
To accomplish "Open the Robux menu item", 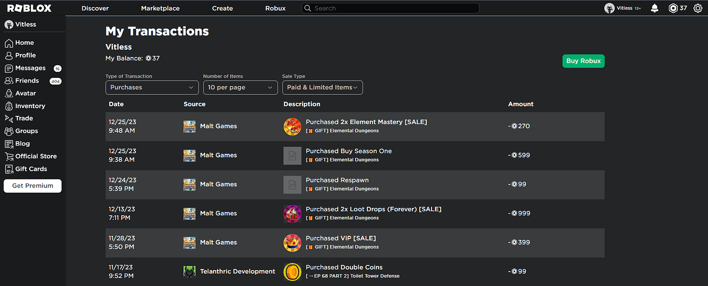I will click(x=276, y=8).
